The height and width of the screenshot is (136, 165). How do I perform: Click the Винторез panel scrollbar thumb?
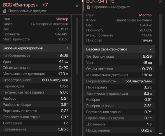point(77,46)
